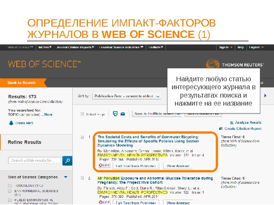Open the InCites menu item
The height and width of the screenshot is (205, 274).
45,47
